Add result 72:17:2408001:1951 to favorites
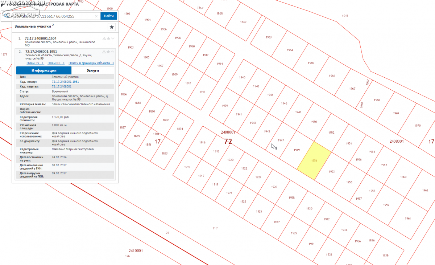Viewport: 435px width, 265px height. pos(108,52)
